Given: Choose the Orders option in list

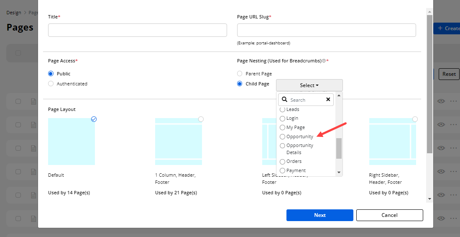Looking at the screenshot, I should click(282, 162).
